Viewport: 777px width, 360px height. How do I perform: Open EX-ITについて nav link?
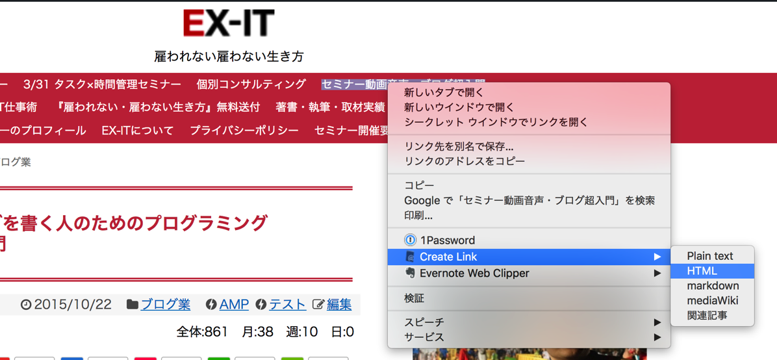coord(138,131)
